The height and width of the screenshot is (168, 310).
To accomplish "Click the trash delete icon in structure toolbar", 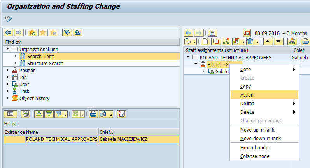I will coord(250,42).
